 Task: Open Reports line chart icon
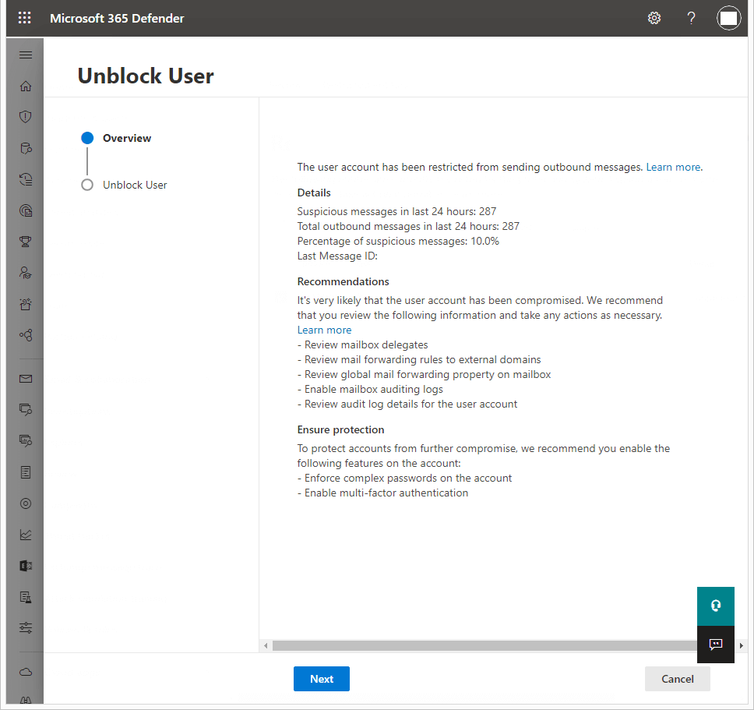coord(26,535)
